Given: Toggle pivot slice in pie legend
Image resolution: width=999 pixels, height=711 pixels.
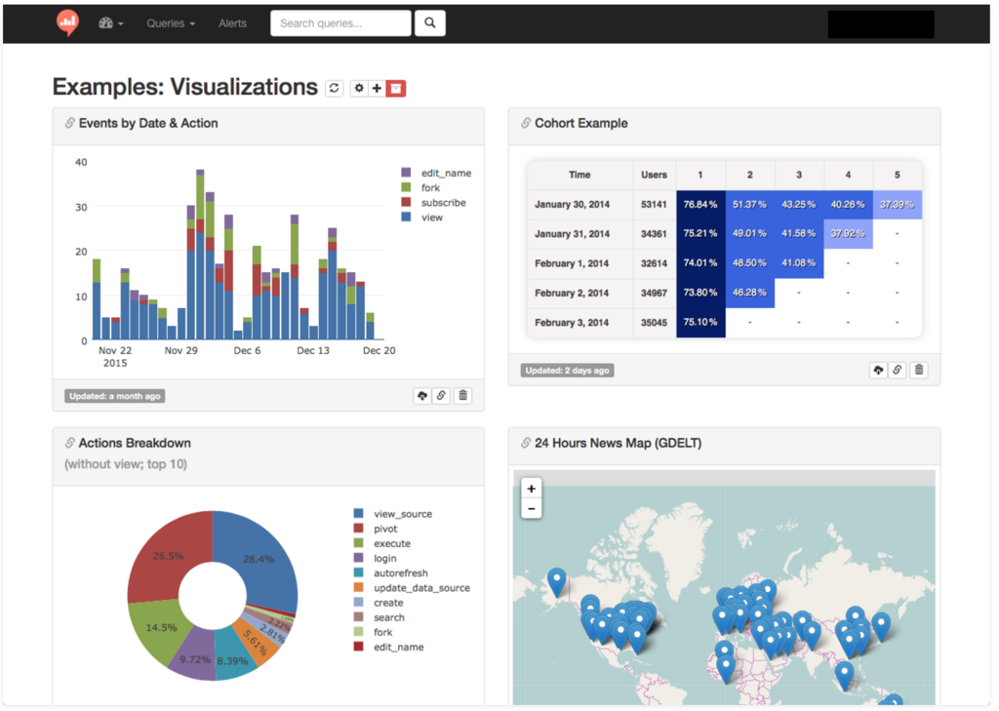Looking at the screenshot, I should click(376, 529).
